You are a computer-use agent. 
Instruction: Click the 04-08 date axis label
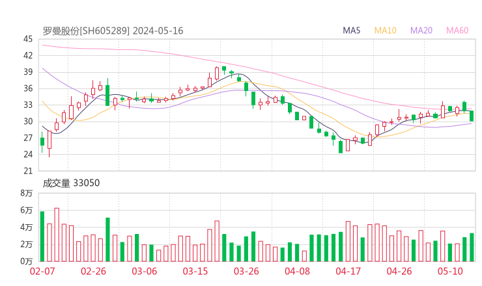pos(297,271)
